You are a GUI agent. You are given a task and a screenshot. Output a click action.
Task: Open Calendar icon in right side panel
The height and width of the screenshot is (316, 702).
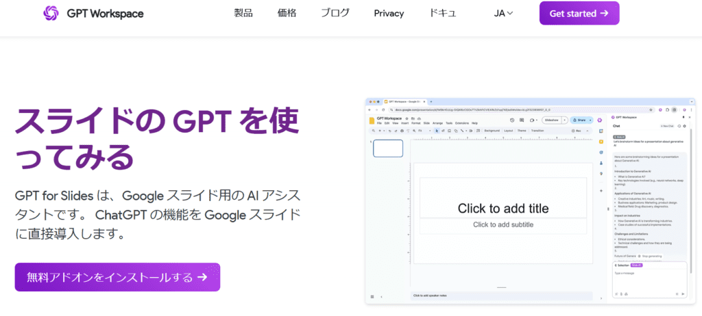(x=601, y=131)
